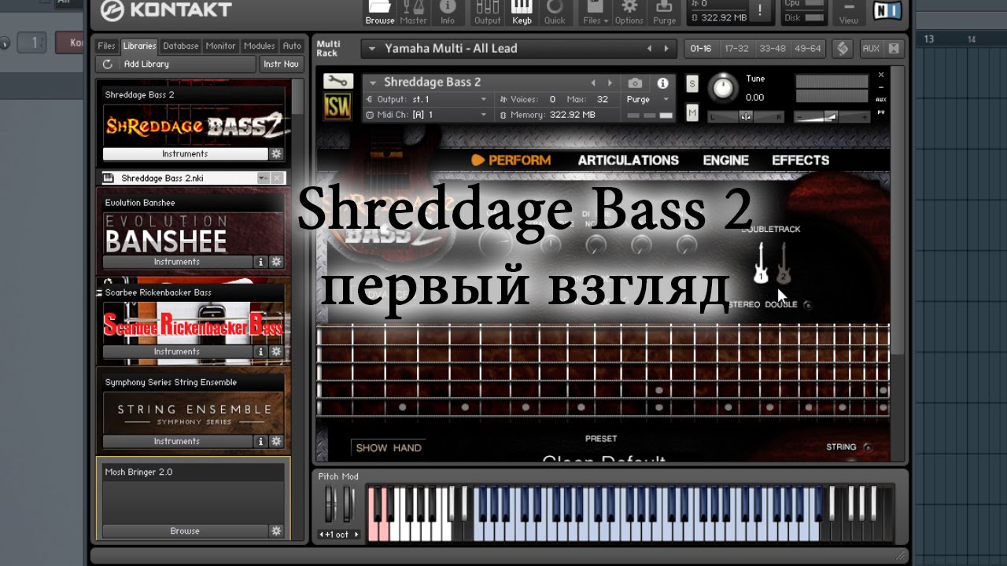1007x566 pixels.
Task: Open Symphony Series String Ensemble info icon
Action: click(x=261, y=441)
